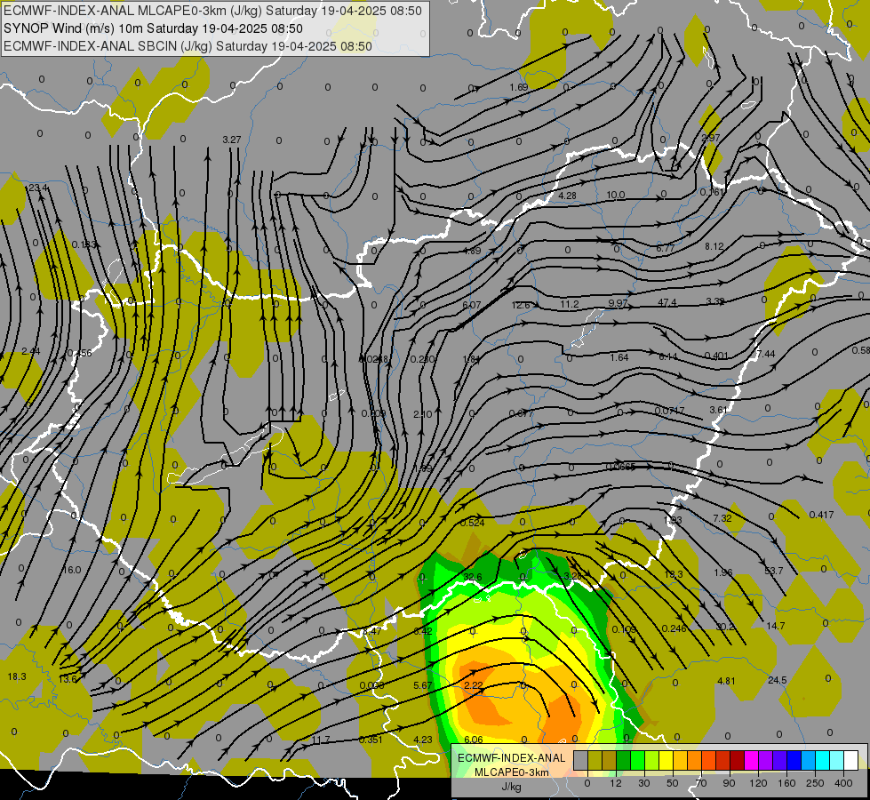Click the map value 7.44
Screen dimensions: 870x800
pos(766,354)
